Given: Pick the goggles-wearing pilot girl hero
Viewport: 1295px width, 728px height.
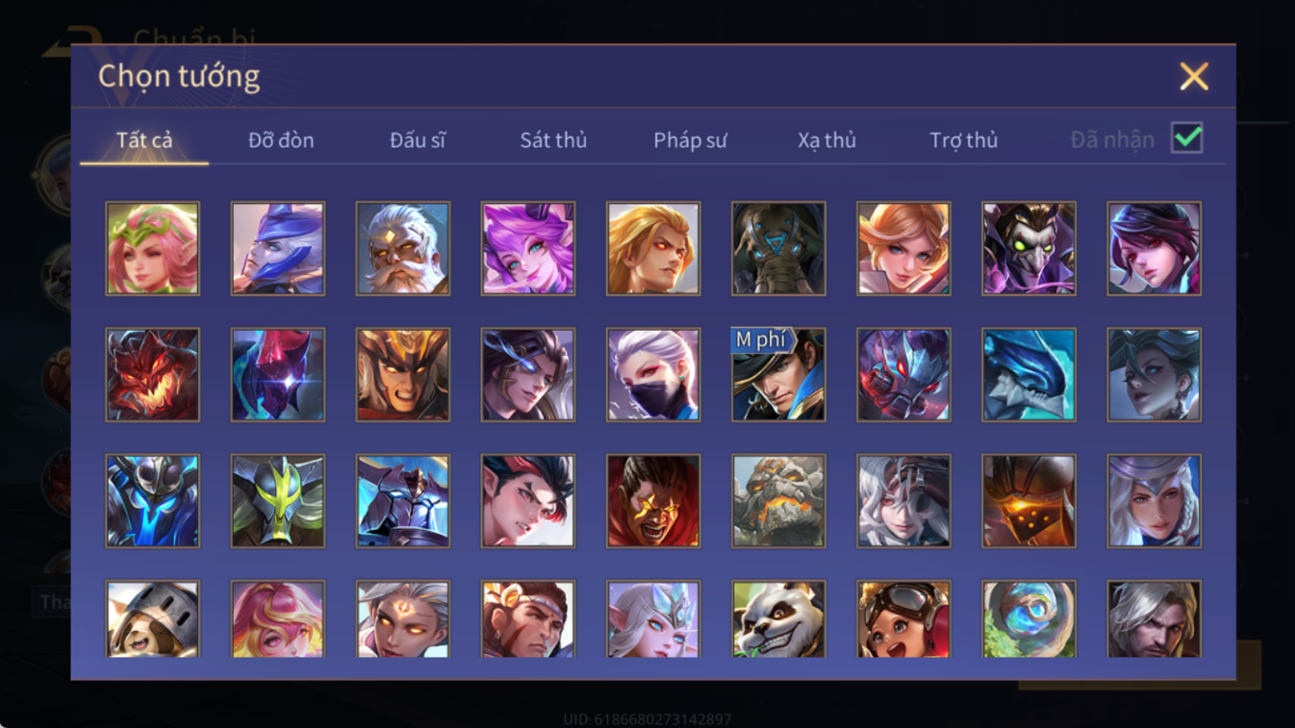Looking at the screenshot, I should tap(903, 620).
